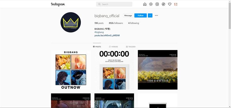Click the Search input field
This screenshot has height=108, width=231.
tap(114, 4)
